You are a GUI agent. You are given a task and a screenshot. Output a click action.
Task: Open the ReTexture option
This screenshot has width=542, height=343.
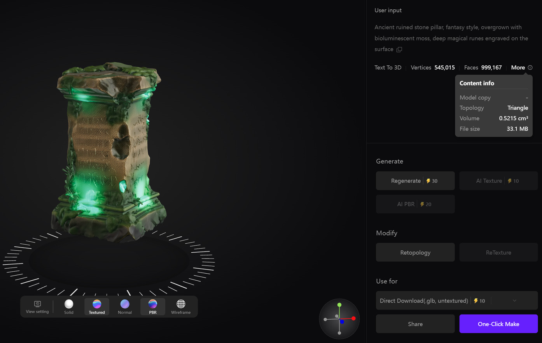pyautogui.click(x=498, y=252)
